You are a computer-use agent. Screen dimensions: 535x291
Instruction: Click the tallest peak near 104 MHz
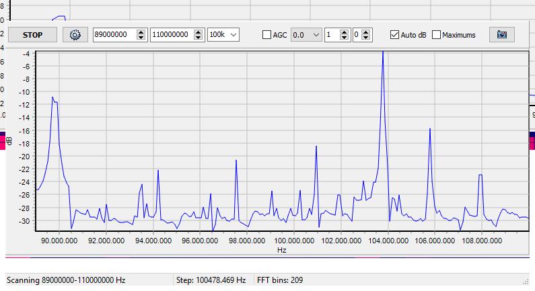pyautogui.click(x=383, y=54)
